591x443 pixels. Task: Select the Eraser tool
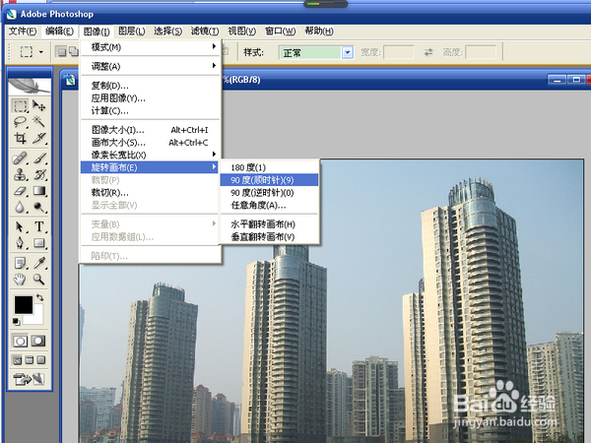coord(21,191)
